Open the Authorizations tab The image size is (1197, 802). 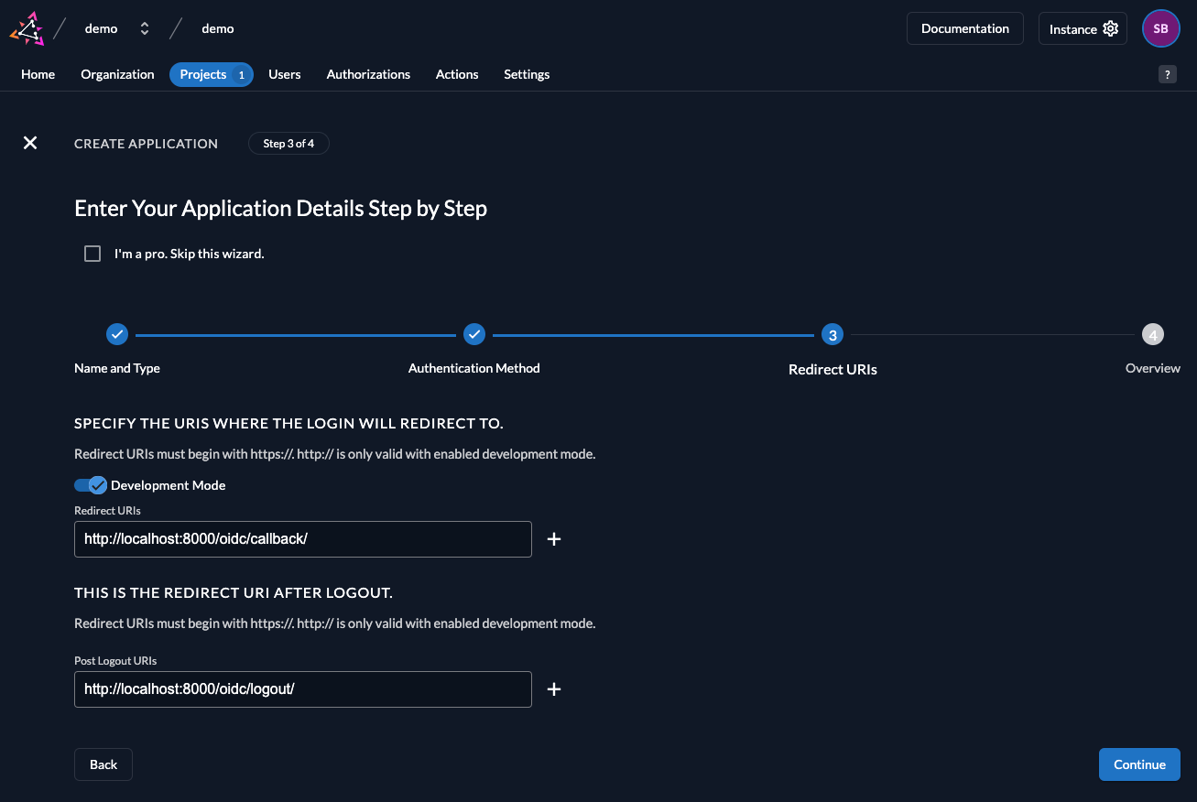point(368,74)
